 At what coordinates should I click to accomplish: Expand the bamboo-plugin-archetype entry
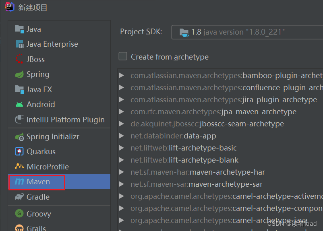(x=122, y=75)
